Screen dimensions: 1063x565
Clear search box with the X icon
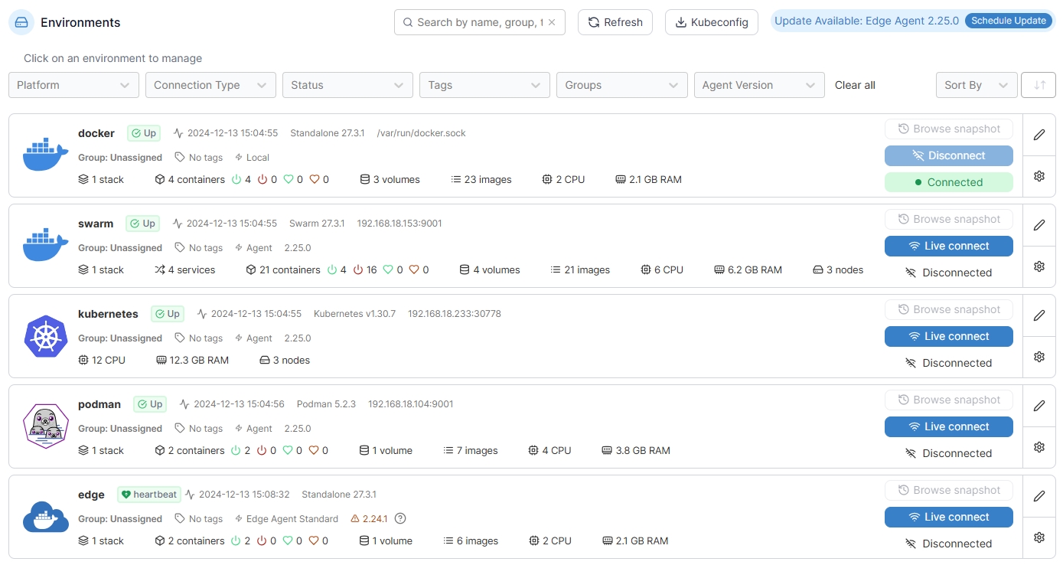coord(552,22)
